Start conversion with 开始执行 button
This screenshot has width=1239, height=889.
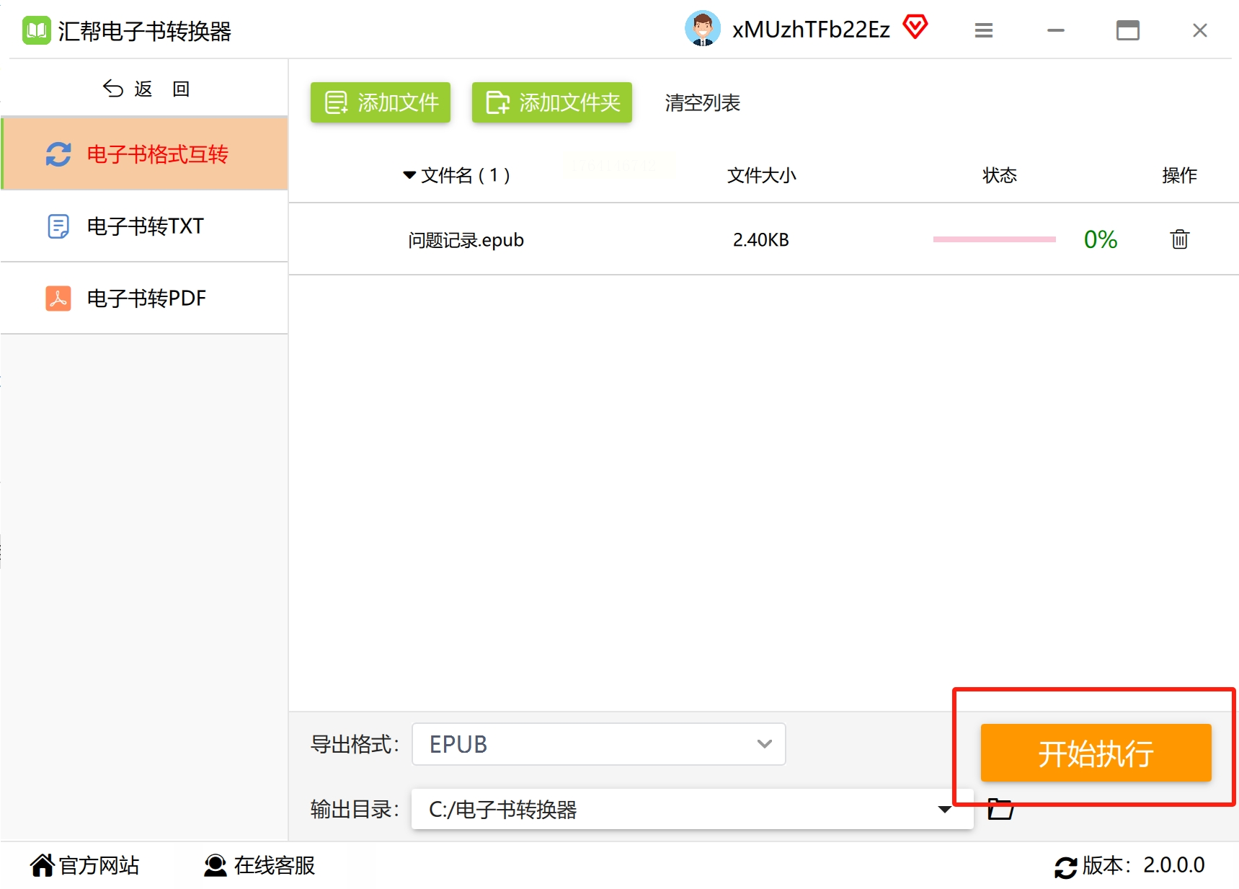pos(1096,753)
